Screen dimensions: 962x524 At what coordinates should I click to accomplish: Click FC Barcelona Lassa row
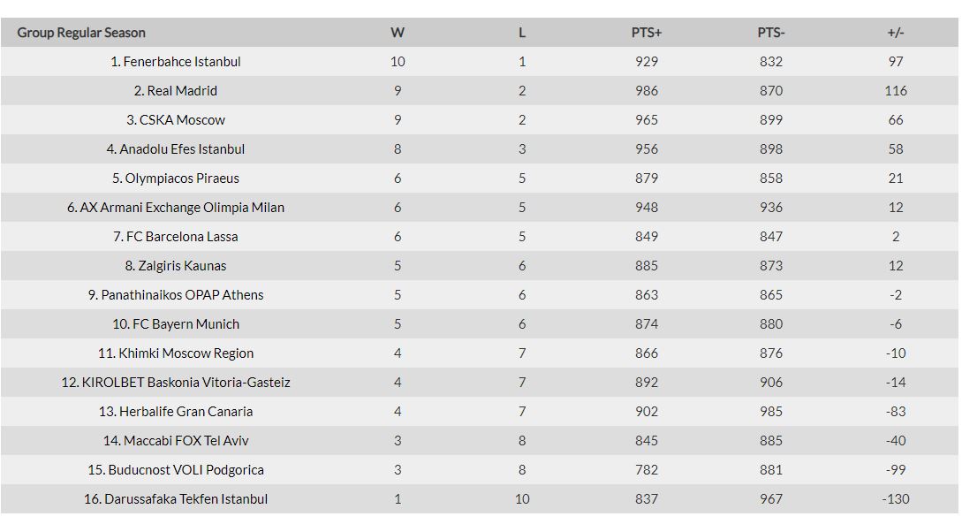(479, 236)
